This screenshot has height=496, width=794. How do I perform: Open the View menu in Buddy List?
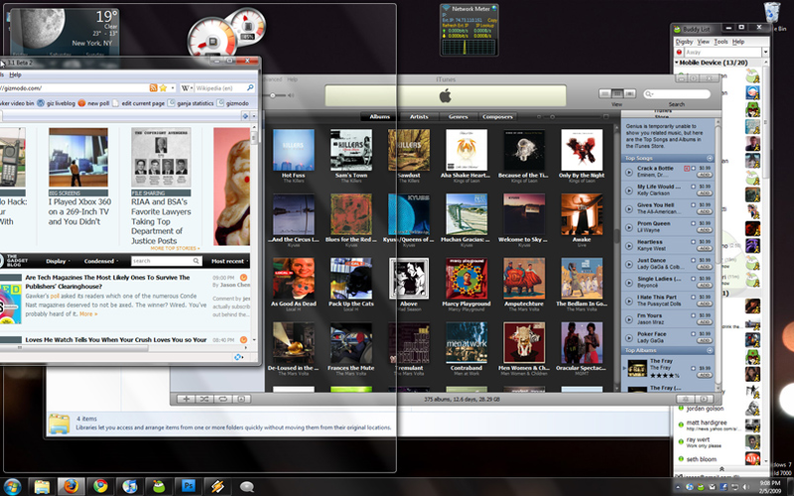(704, 42)
